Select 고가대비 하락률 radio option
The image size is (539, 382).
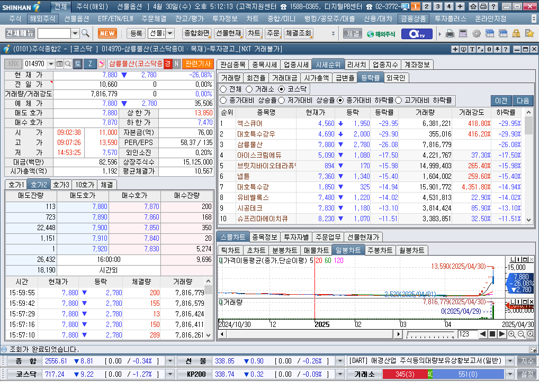click(398, 100)
